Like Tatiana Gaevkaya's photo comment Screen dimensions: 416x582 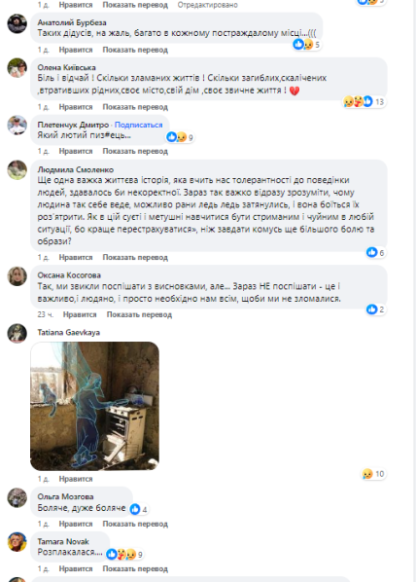coord(76,479)
